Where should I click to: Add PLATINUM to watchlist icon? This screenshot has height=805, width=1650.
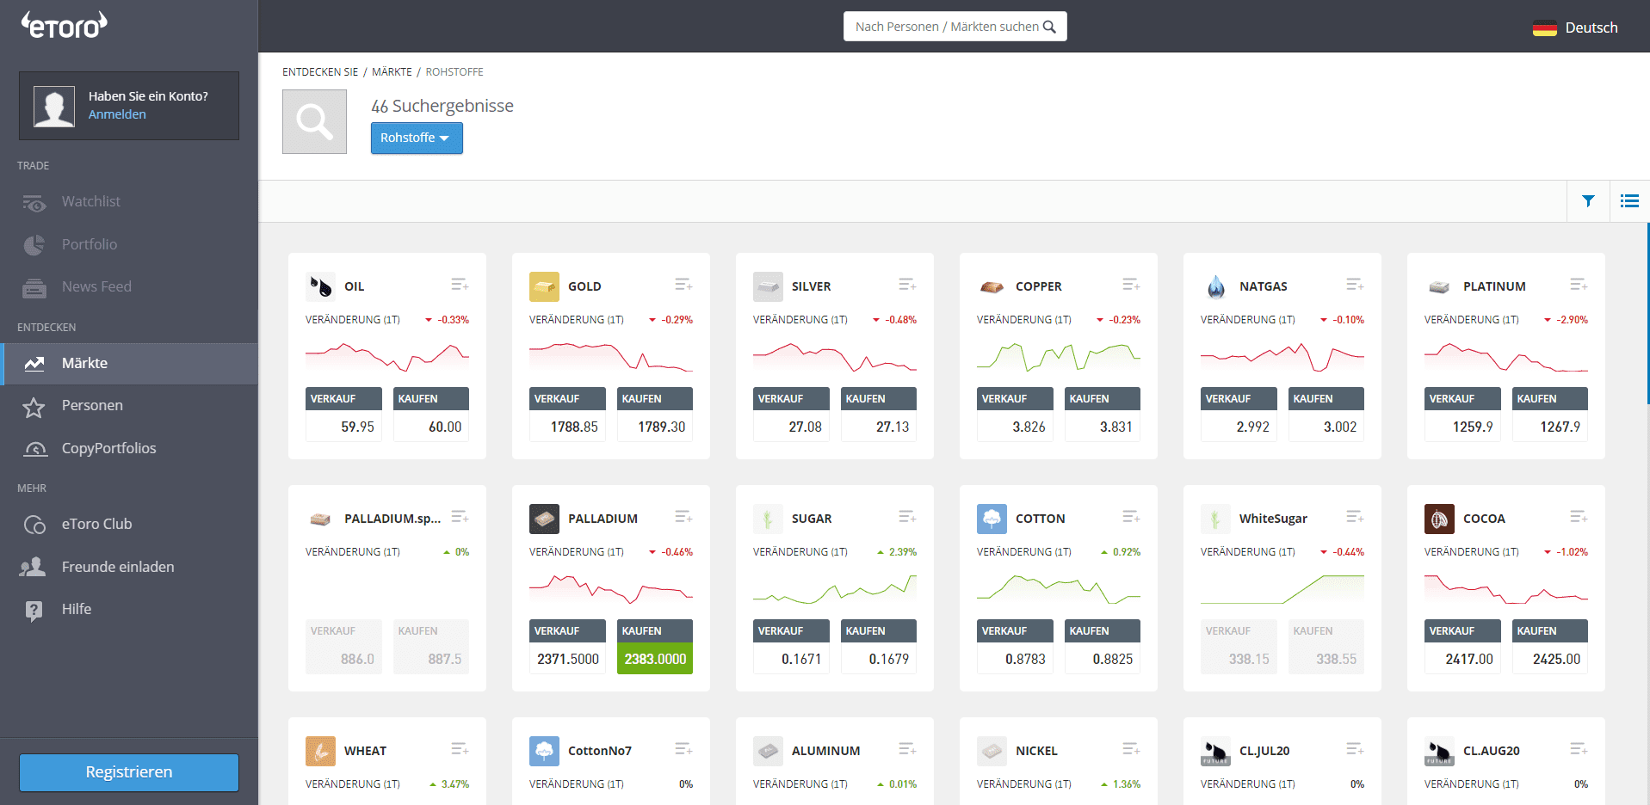(1579, 285)
